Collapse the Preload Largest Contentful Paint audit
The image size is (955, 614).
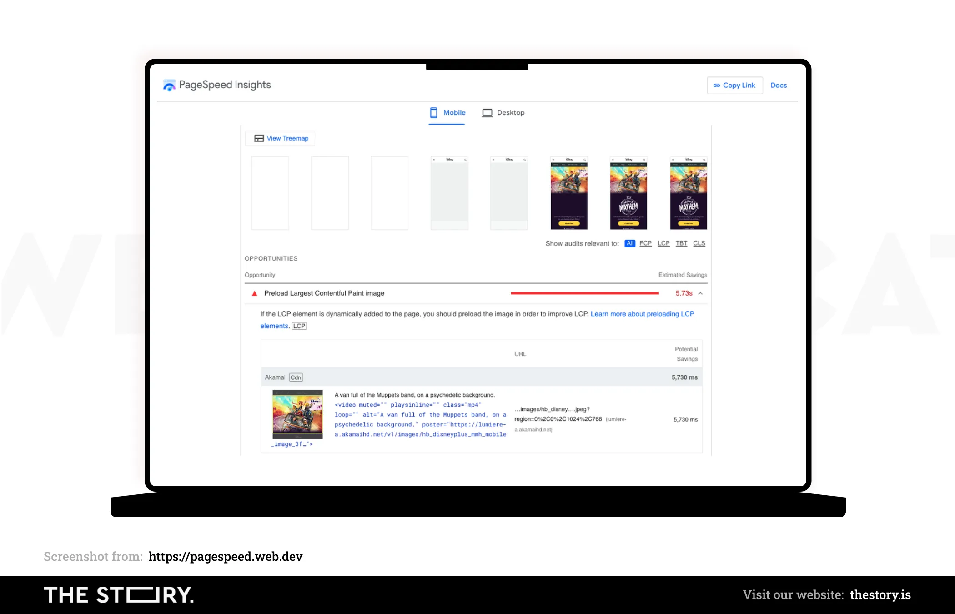[700, 293]
